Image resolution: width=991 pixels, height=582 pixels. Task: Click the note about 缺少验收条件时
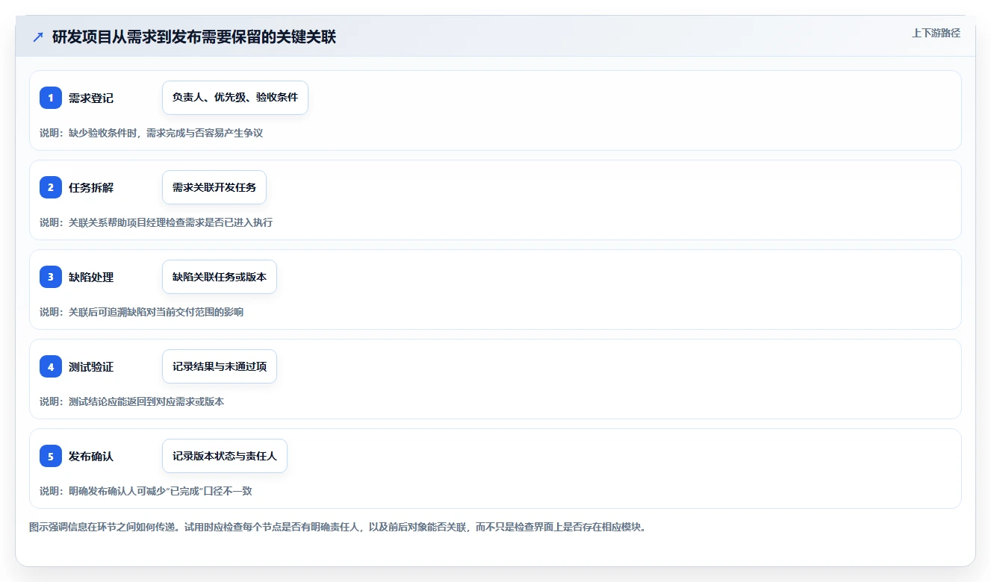tap(152, 133)
